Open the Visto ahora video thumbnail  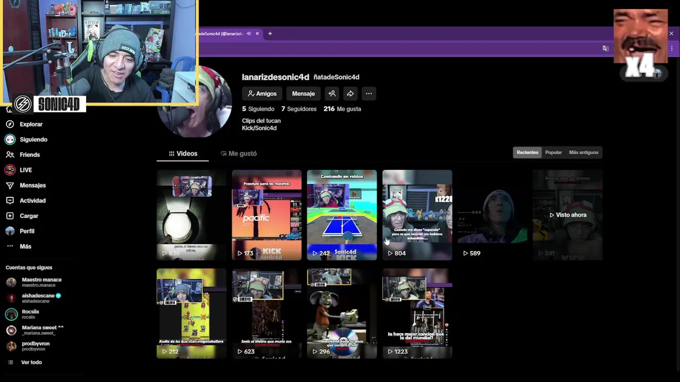pyautogui.click(x=568, y=215)
